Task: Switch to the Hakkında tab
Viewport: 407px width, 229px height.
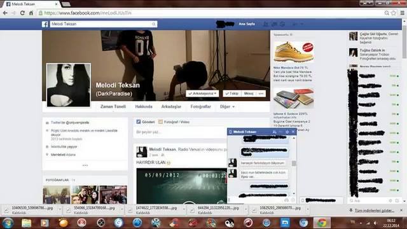Action: pyautogui.click(x=144, y=107)
